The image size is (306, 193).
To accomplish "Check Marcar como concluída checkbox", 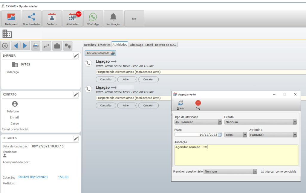I will click(262, 171).
